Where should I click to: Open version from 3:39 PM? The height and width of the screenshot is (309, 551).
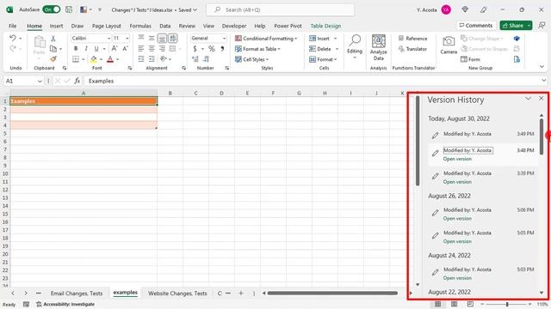pyautogui.click(x=457, y=182)
